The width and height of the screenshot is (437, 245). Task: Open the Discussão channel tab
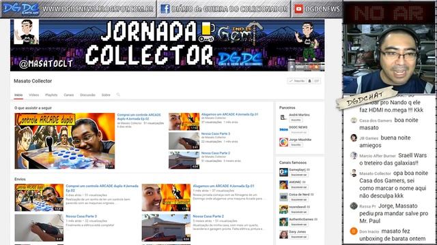point(87,95)
